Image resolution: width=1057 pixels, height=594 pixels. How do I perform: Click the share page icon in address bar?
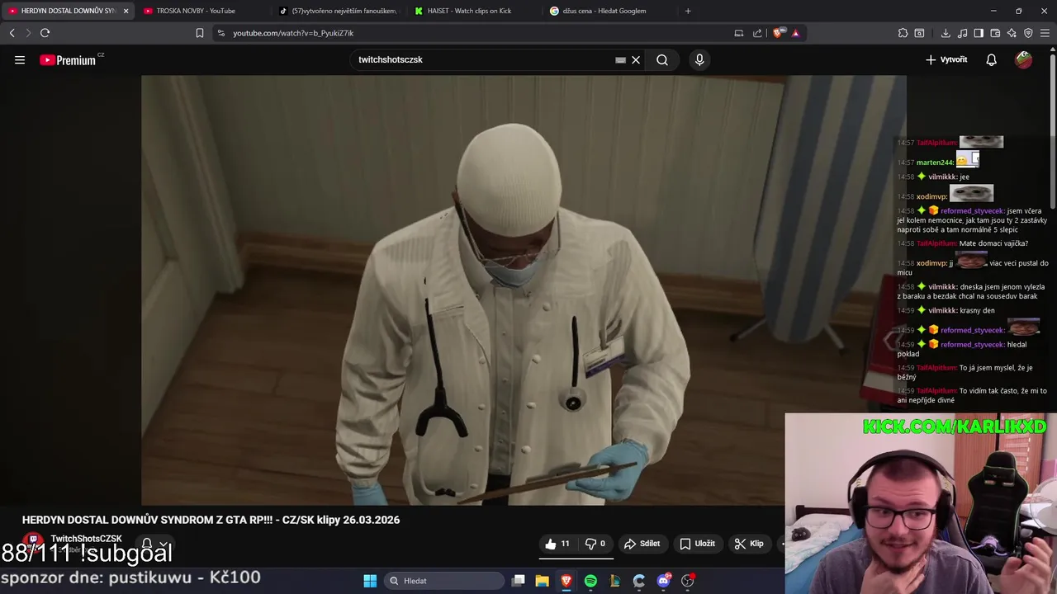757,33
